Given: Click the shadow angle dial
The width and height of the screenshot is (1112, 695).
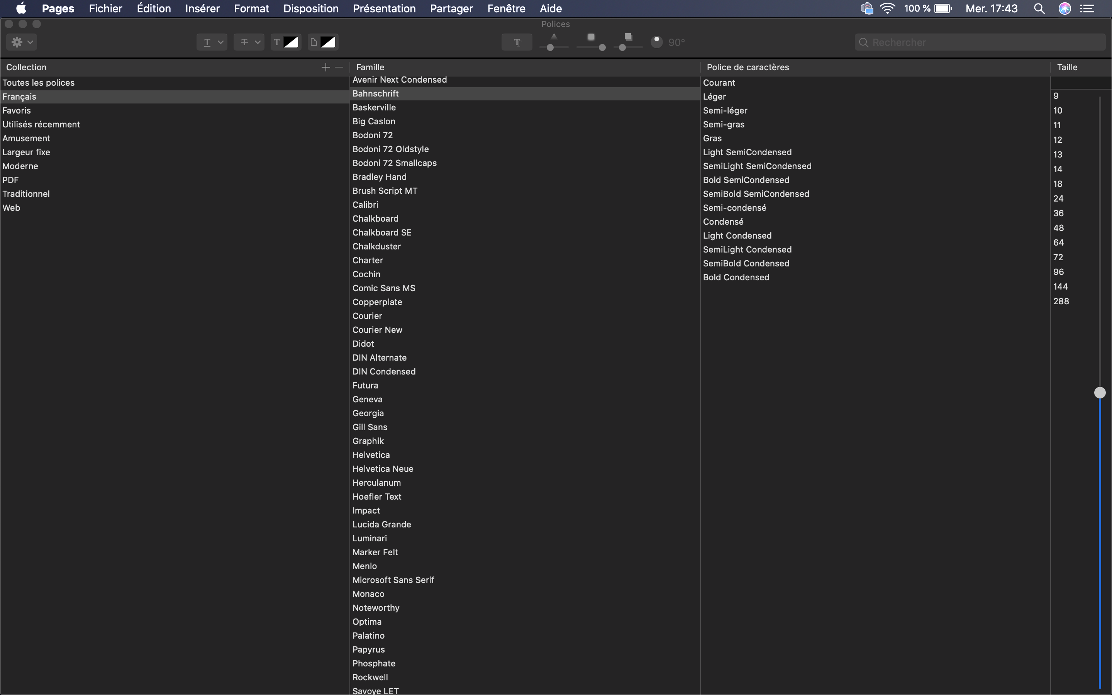Looking at the screenshot, I should 657,42.
